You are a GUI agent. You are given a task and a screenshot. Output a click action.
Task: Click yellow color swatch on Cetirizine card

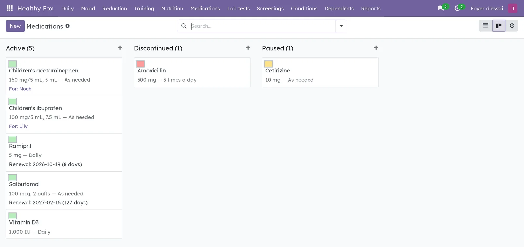pyautogui.click(x=269, y=64)
